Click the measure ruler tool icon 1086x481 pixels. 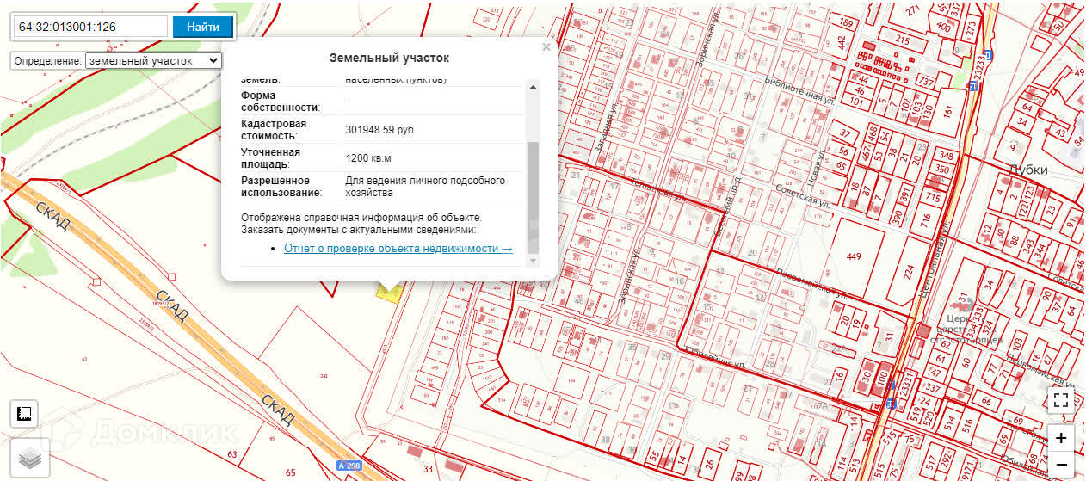24,415
